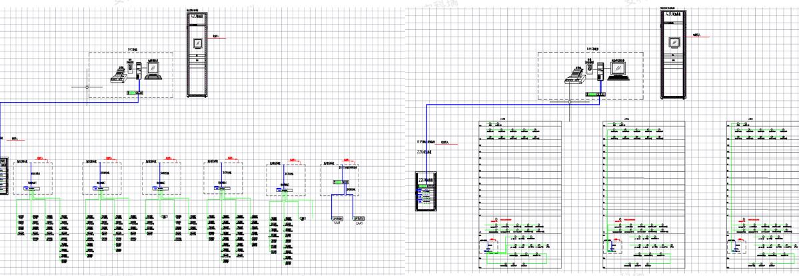Click the third dashed substation box in the left drawing
This screenshot has width=799, height=276.
coord(158,178)
